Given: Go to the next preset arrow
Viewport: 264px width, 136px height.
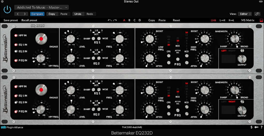Looking at the screenshot, I should pos(25,14).
